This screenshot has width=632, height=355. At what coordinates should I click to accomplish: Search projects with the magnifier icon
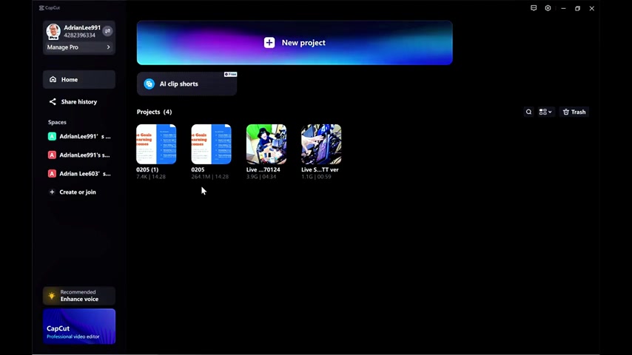[529, 112]
